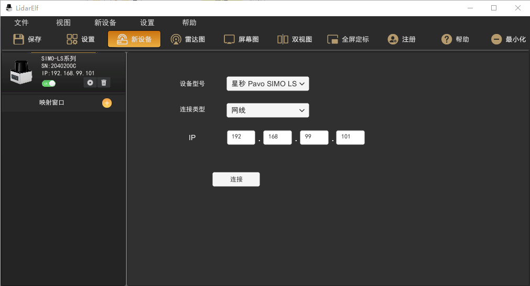The height and width of the screenshot is (286, 530).
Task: Open the Register (注册) toolbar icon
Action: click(x=393, y=39)
